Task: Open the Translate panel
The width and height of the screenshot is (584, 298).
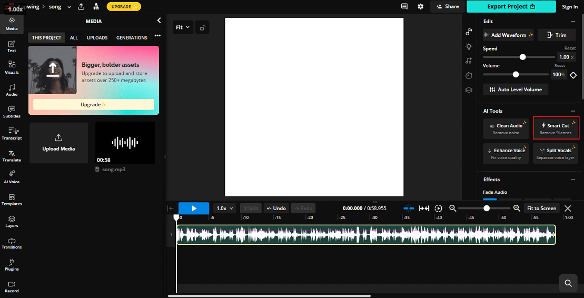Action: (12, 156)
